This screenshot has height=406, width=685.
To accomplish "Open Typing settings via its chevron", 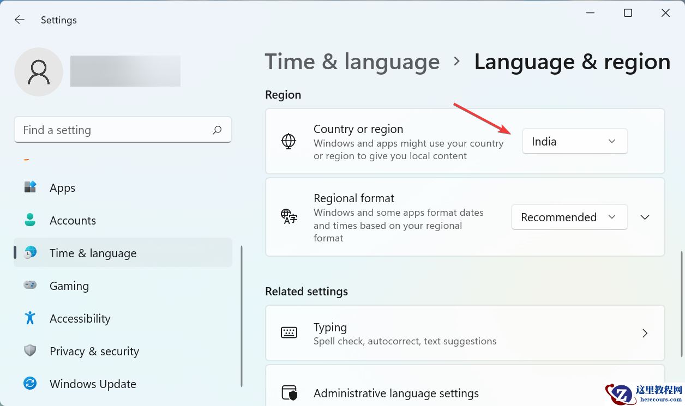I will 645,333.
